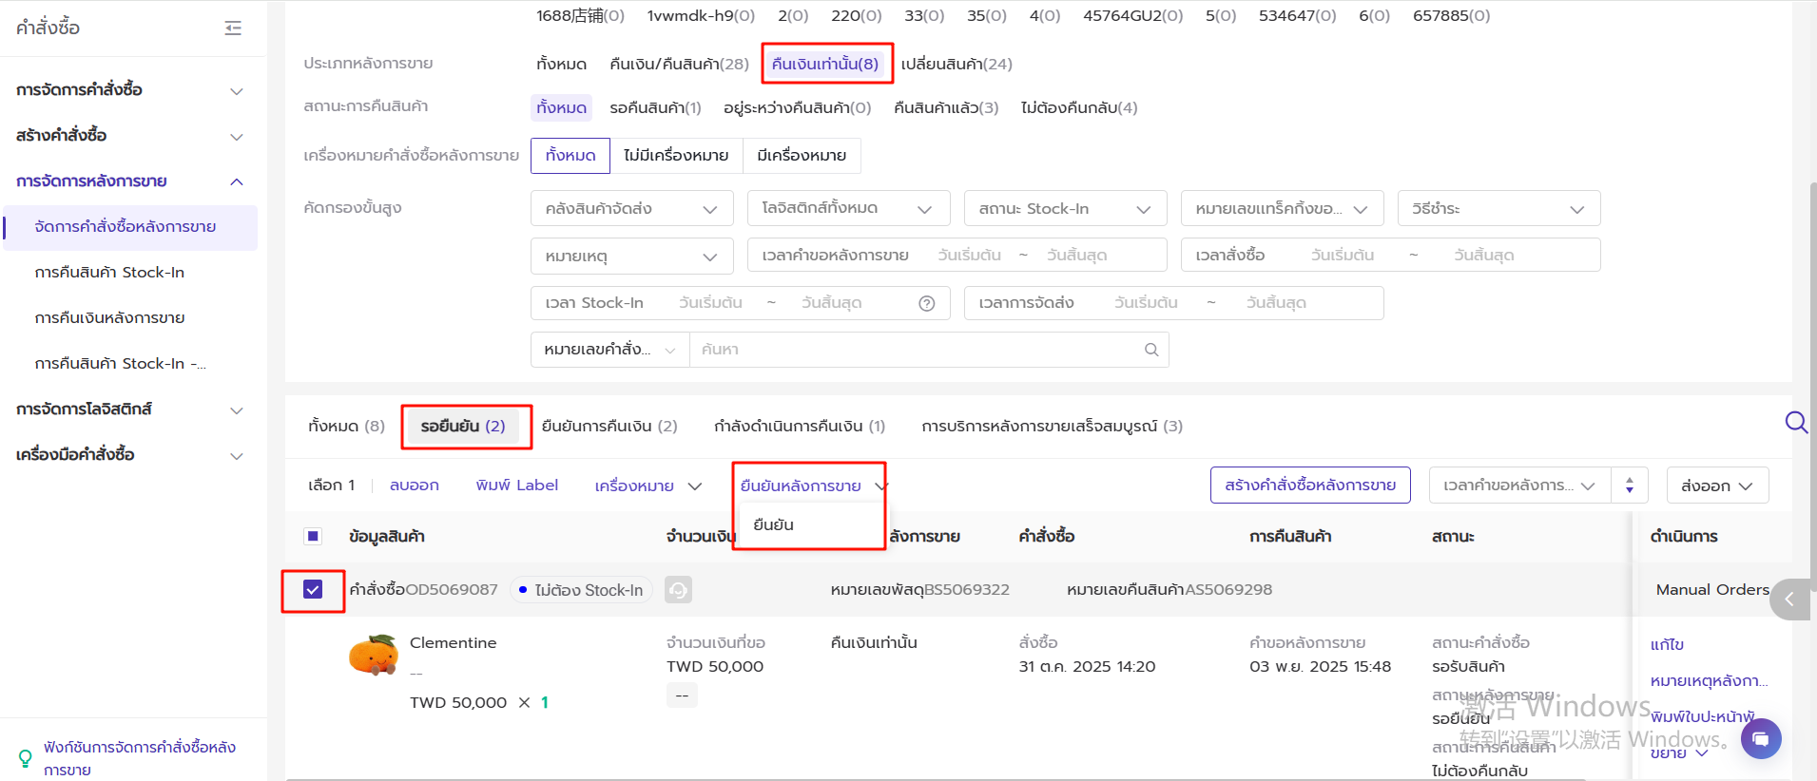
Task: Click the Clementine product thumbnail
Action: [374, 656]
